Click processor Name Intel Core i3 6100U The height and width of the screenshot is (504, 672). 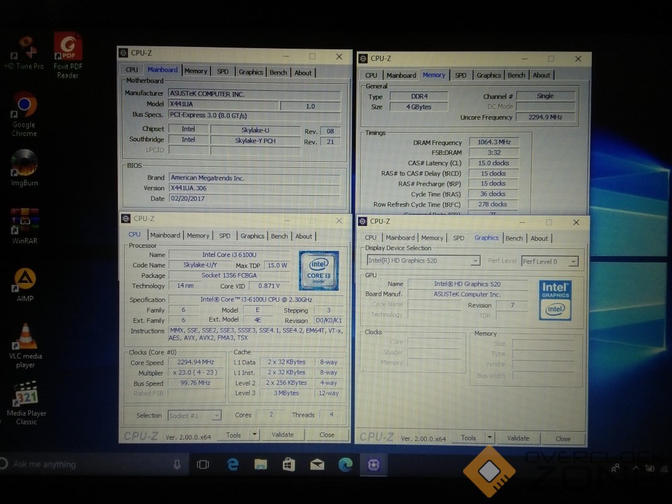[x=229, y=255]
